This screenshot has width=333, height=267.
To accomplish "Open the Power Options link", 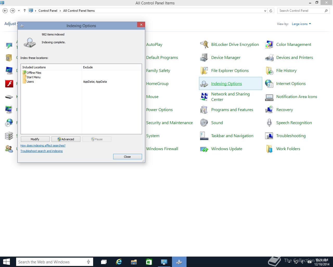I will point(159,110).
